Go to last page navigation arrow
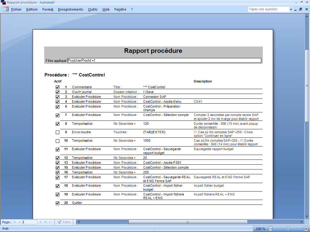 click(46, 222)
